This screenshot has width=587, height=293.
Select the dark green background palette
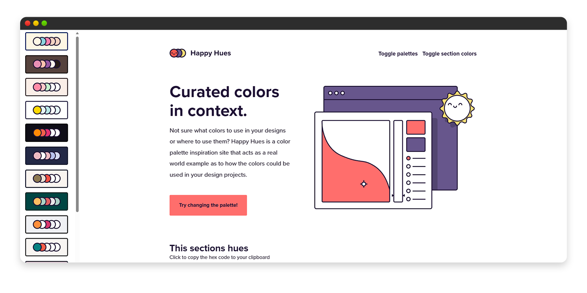(x=47, y=201)
